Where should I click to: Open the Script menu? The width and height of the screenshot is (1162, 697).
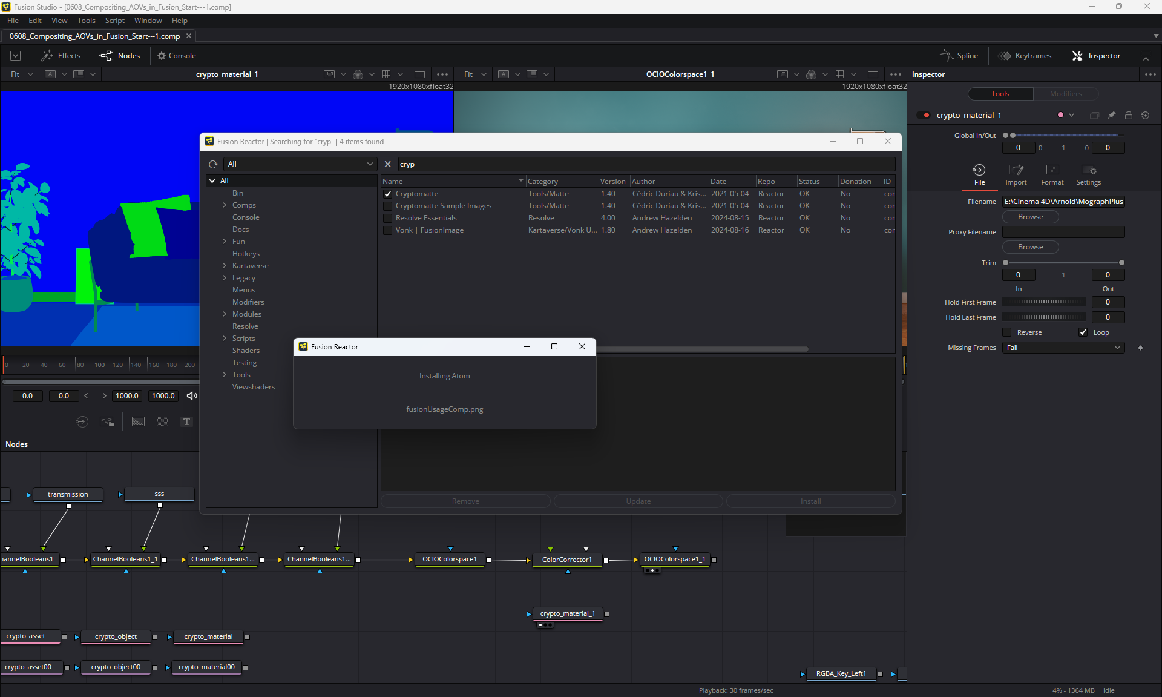pos(114,21)
